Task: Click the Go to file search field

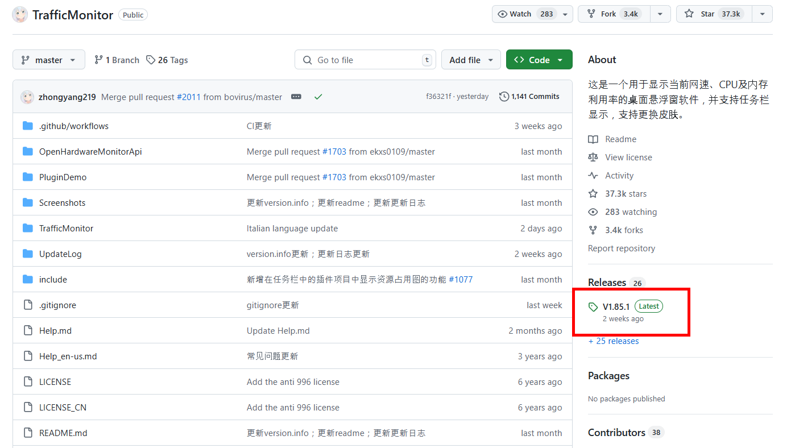Action: (365, 60)
